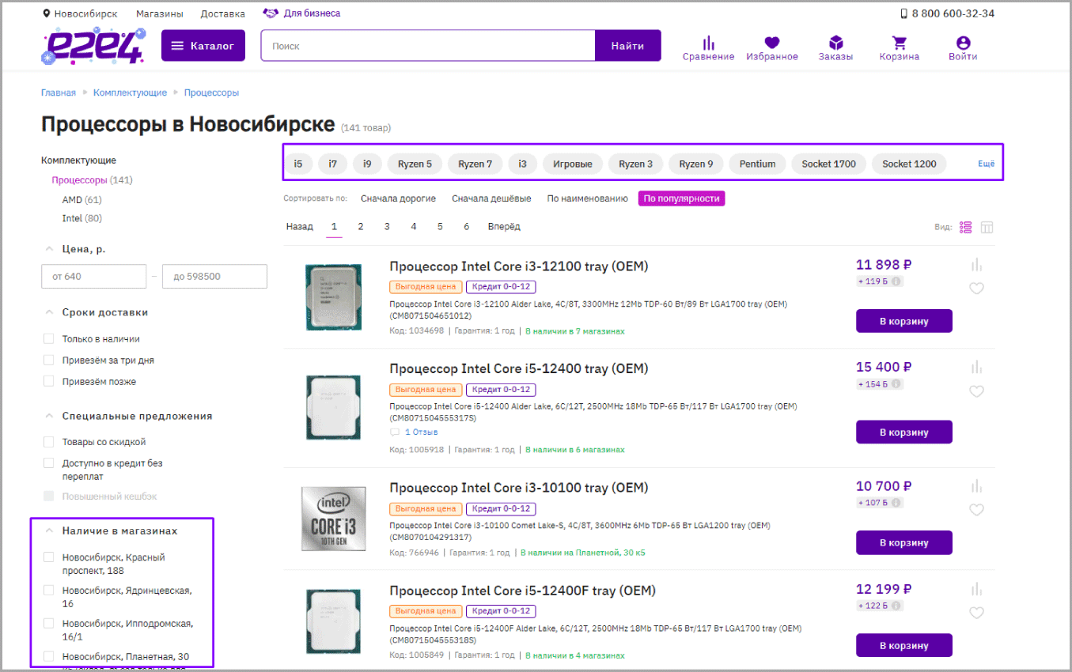Filter by the Игровые tag
Screen dimensions: 1072x672
click(573, 164)
